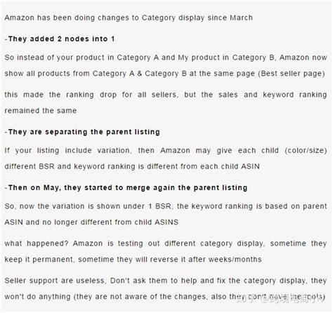Click the watermark username text
The height and width of the screenshot is (313, 333).
coord(294,298)
